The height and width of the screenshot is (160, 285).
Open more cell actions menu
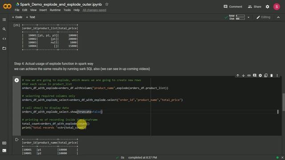(277, 76)
